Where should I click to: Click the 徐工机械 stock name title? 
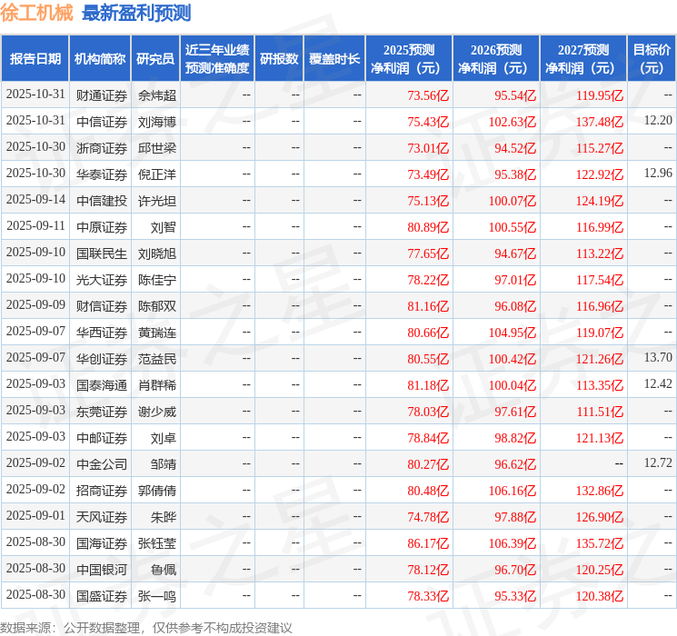(x=37, y=13)
